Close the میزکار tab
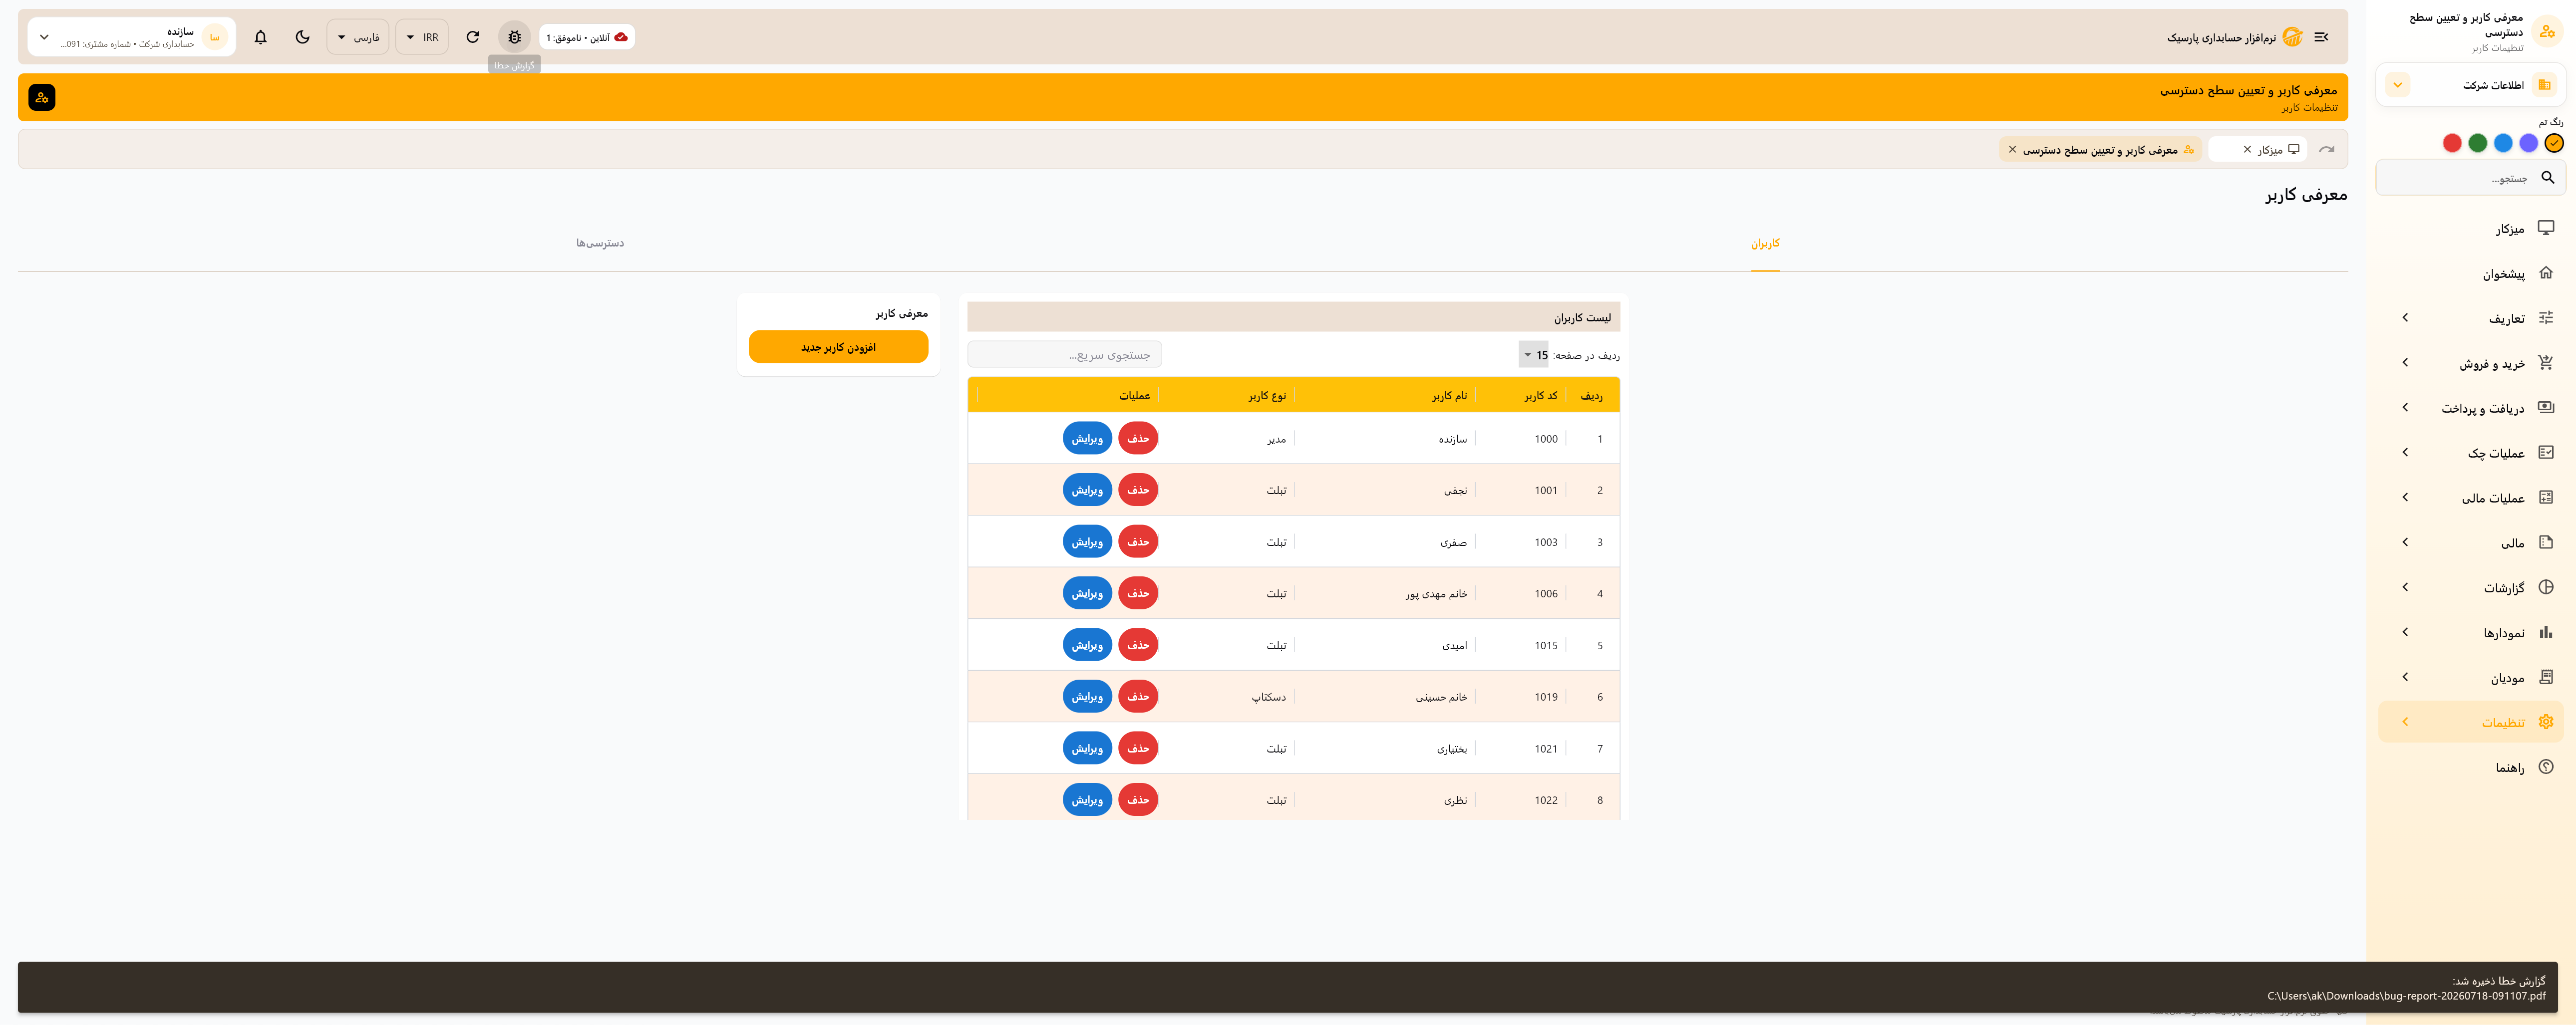This screenshot has width=2576, height=1025. 2247,149
